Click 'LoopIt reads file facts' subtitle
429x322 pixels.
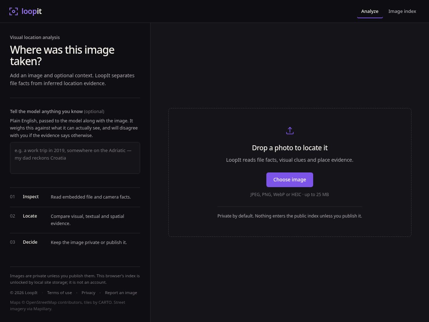(x=290, y=160)
